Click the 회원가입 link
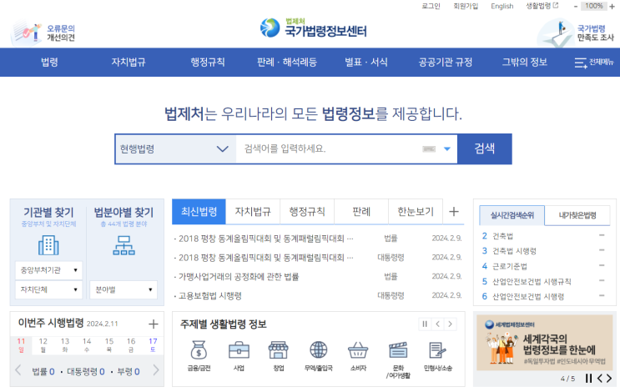The height and width of the screenshot is (392, 620). 466,6
